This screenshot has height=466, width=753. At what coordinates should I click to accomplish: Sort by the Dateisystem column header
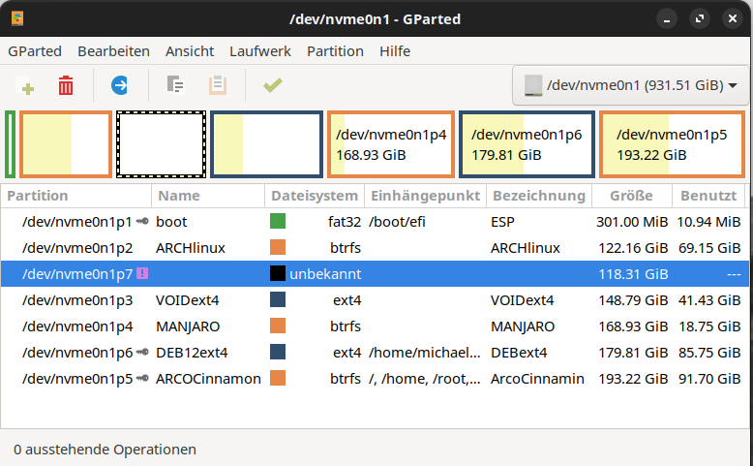tap(314, 196)
